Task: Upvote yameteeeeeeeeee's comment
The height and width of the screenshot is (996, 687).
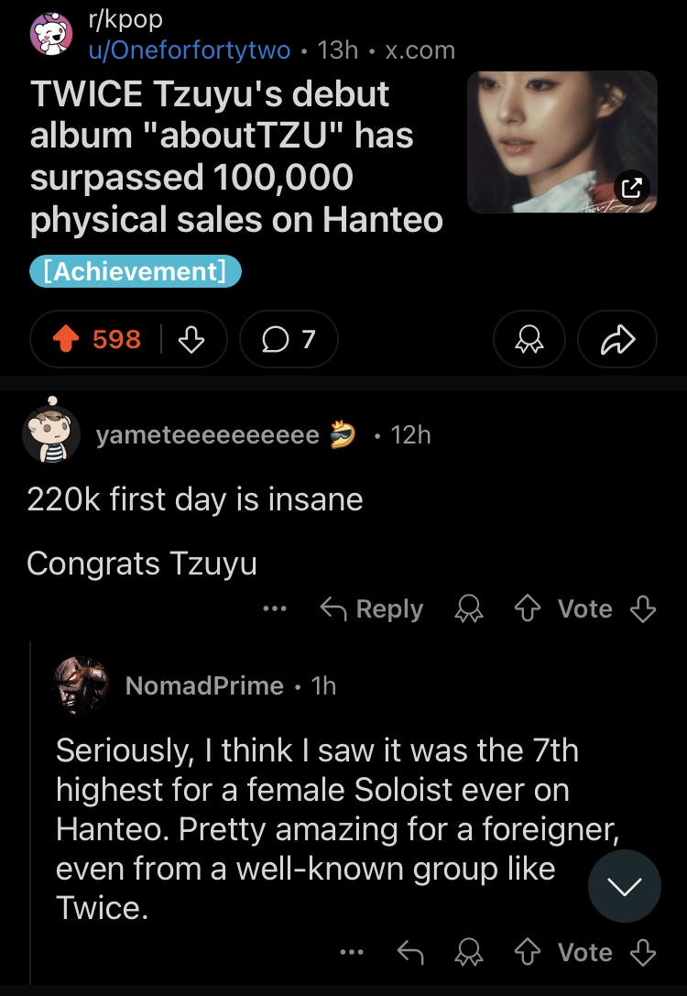Action: pyautogui.click(x=529, y=609)
